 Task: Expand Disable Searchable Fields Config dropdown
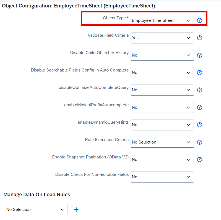pos(162,73)
